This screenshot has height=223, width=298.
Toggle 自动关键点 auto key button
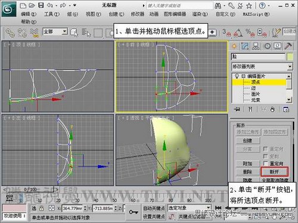[154, 208]
